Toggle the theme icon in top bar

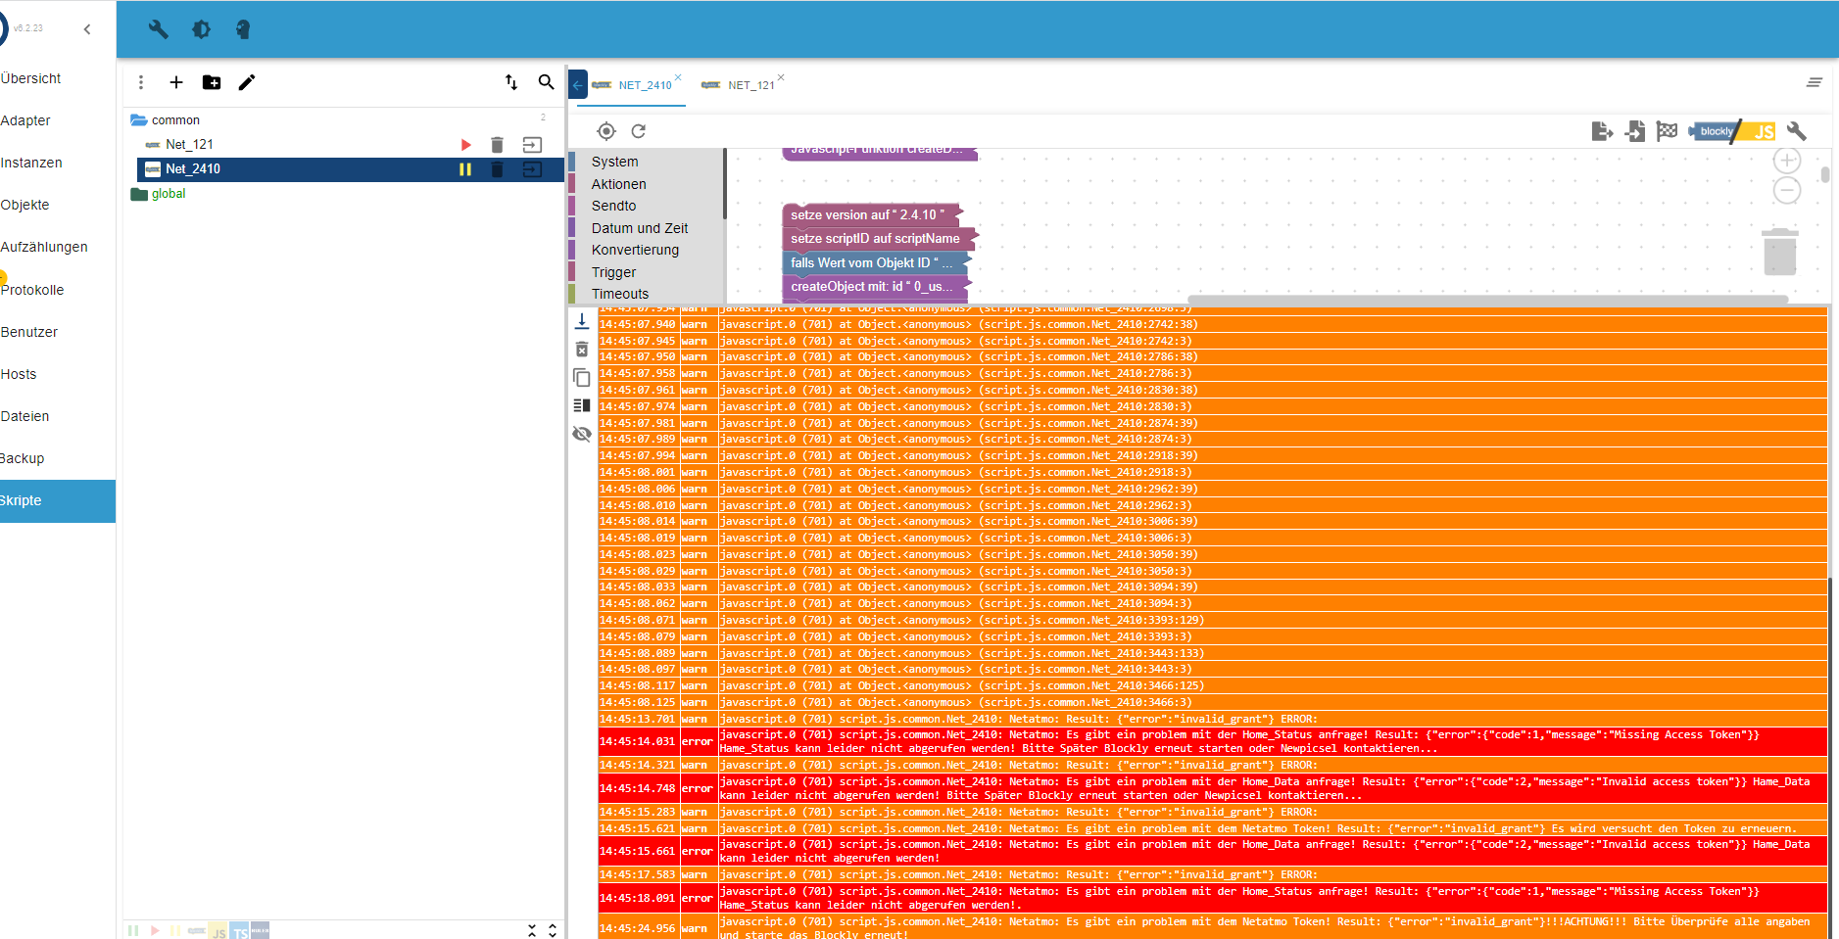(201, 29)
